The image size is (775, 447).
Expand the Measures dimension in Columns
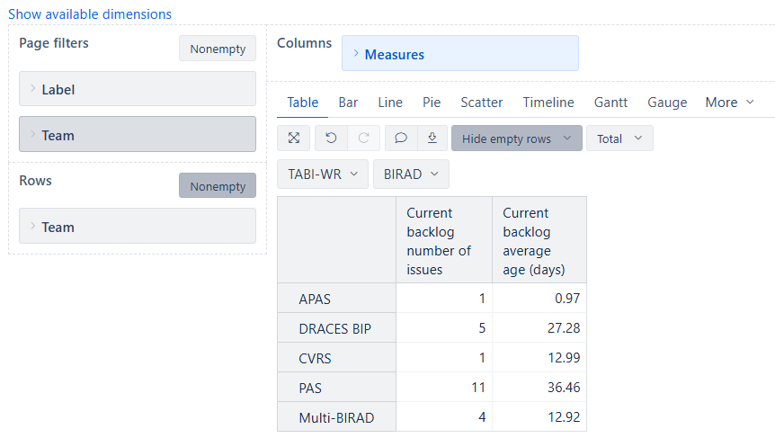[460, 53]
